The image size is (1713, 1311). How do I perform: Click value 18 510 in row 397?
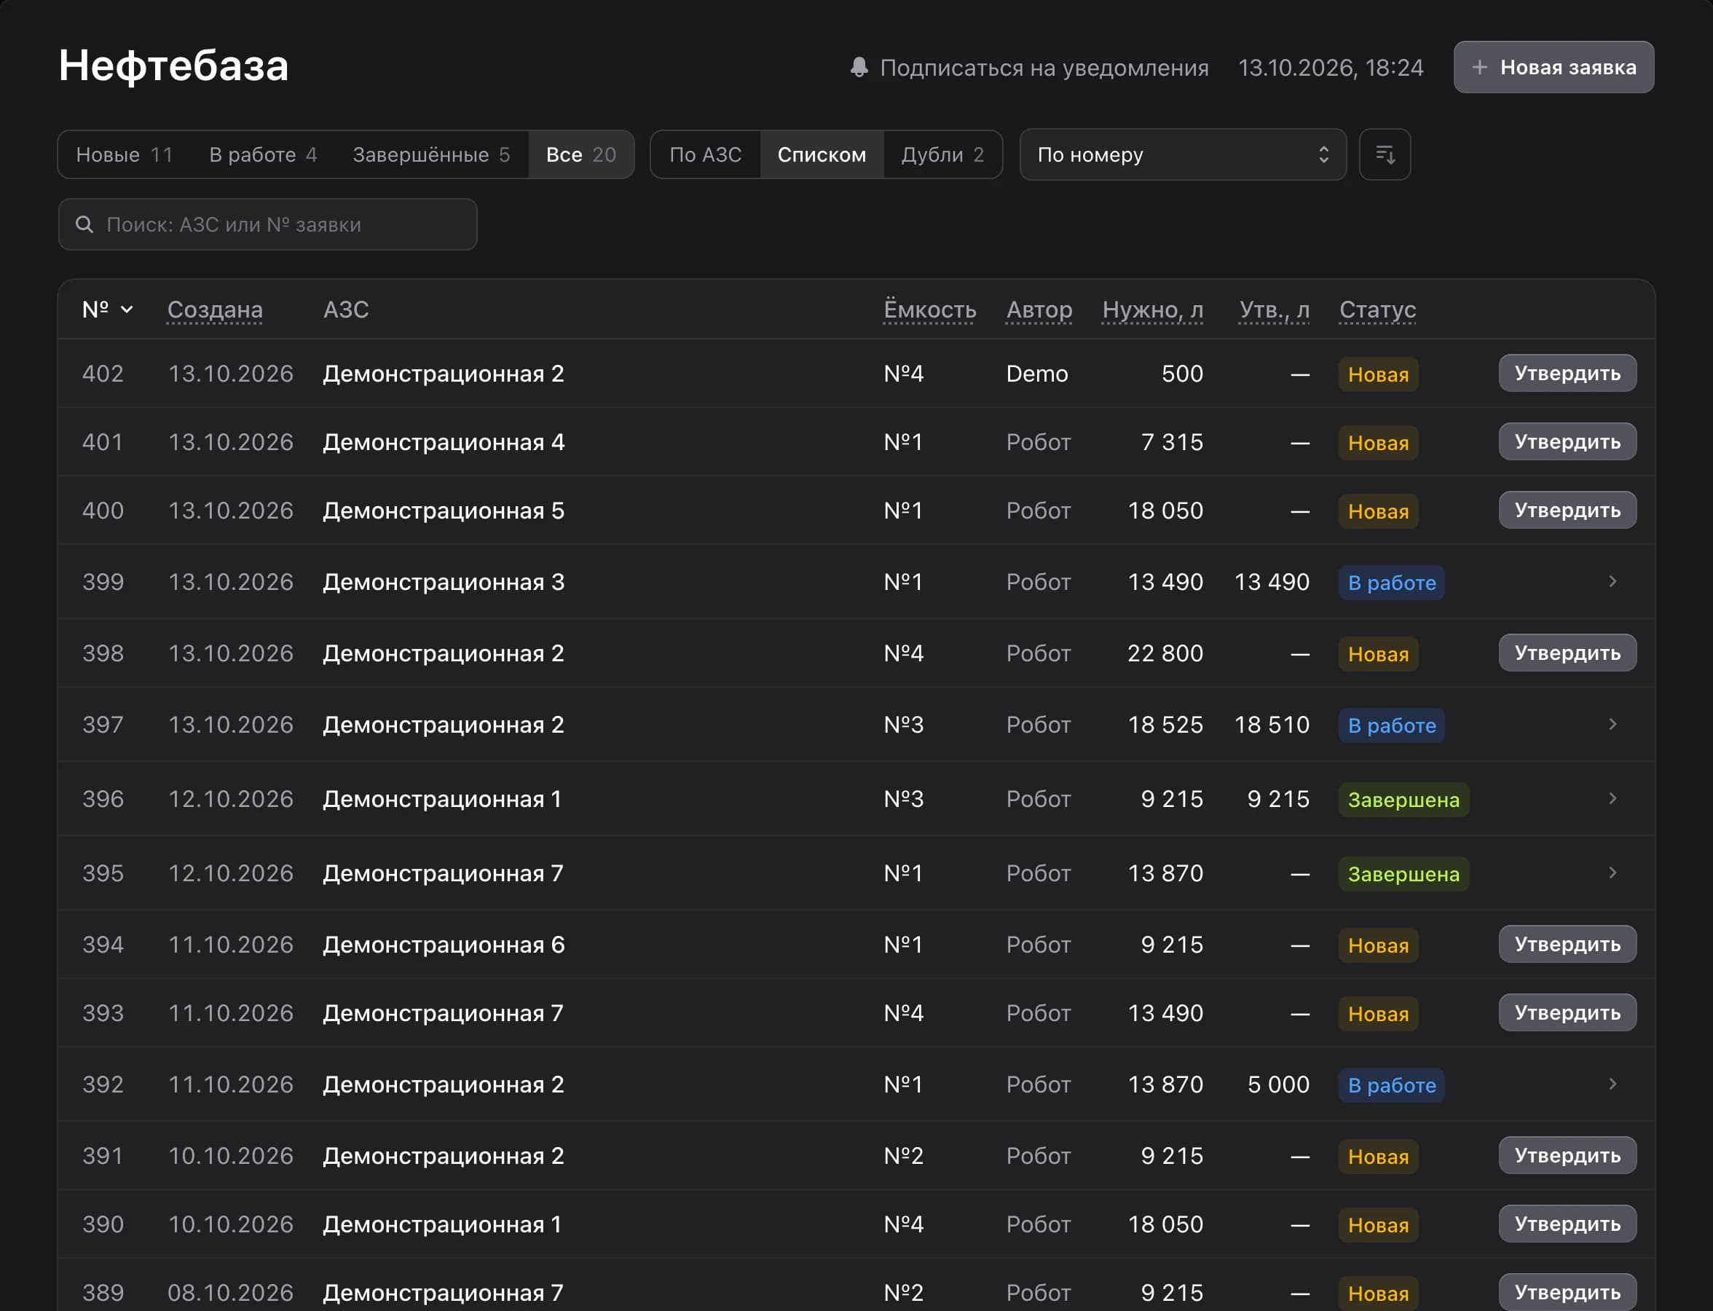click(1272, 725)
